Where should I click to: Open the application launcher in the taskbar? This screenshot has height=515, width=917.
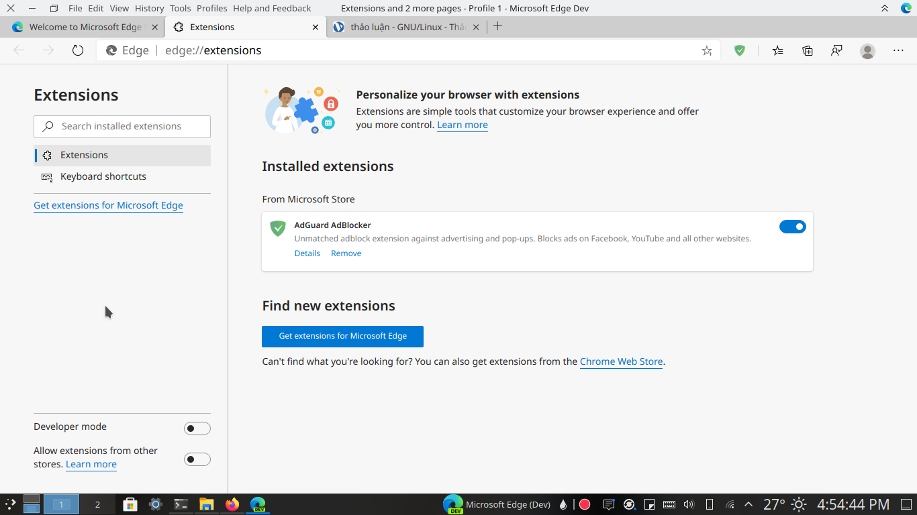click(x=11, y=504)
